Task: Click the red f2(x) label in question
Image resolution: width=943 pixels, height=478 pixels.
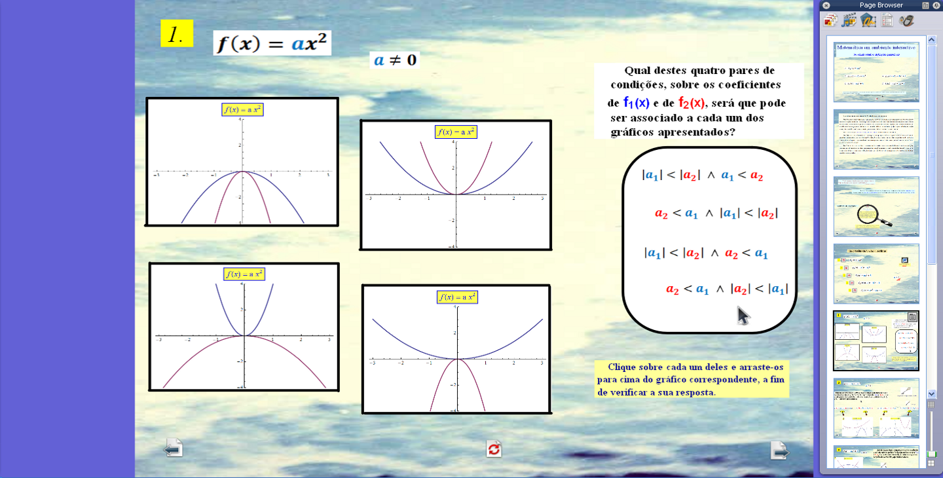Action: (692, 103)
